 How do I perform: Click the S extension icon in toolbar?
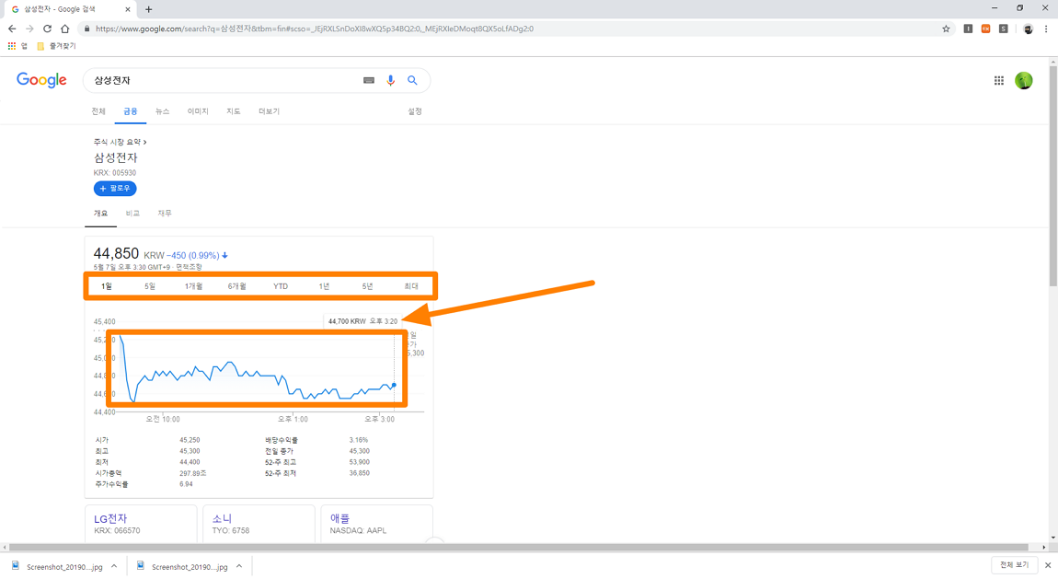click(x=1004, y=29)
